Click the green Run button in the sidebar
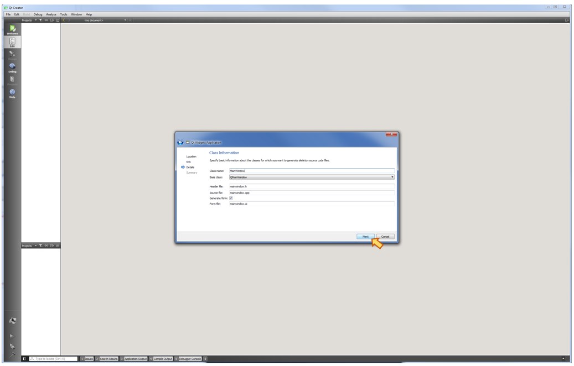The width and height of the screenshot is (574, 366). pos(12,336)
